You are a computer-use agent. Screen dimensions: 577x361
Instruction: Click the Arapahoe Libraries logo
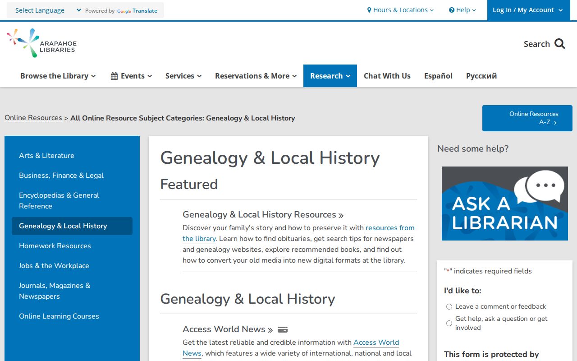click(x=42, y=43)
